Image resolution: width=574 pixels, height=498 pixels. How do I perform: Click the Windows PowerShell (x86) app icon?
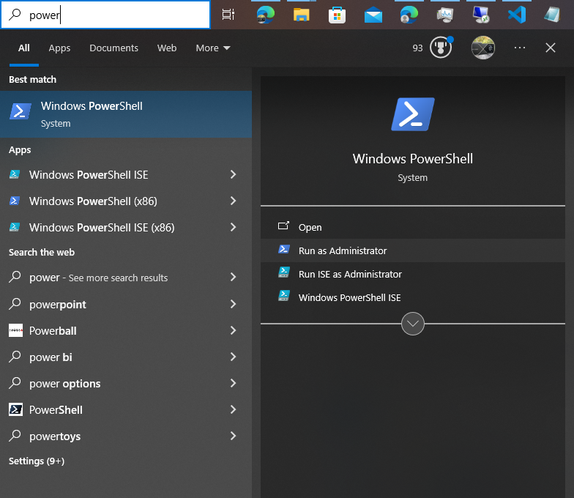point(15,201)
